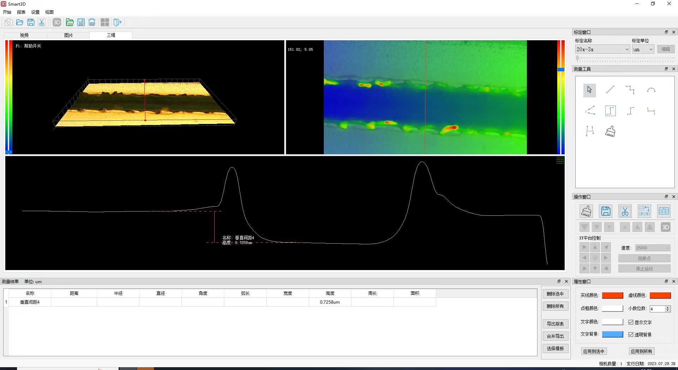
Task: Select the arc measurement tool
Action: (651, 90)
